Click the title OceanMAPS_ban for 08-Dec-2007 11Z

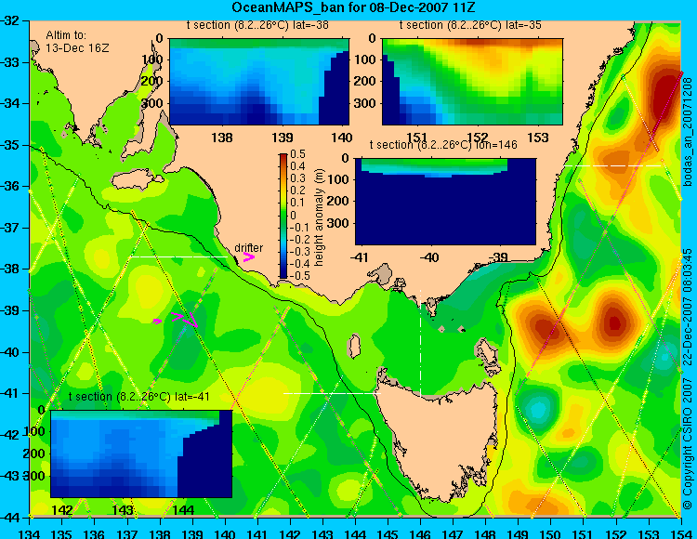[x=354, y=7]
